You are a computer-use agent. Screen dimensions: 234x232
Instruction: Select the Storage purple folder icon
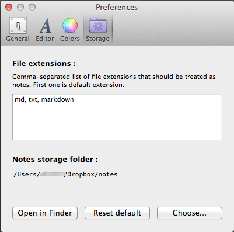click(98, 25)
